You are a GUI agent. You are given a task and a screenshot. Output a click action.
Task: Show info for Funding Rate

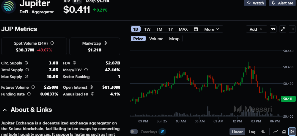tap(29, 94)
